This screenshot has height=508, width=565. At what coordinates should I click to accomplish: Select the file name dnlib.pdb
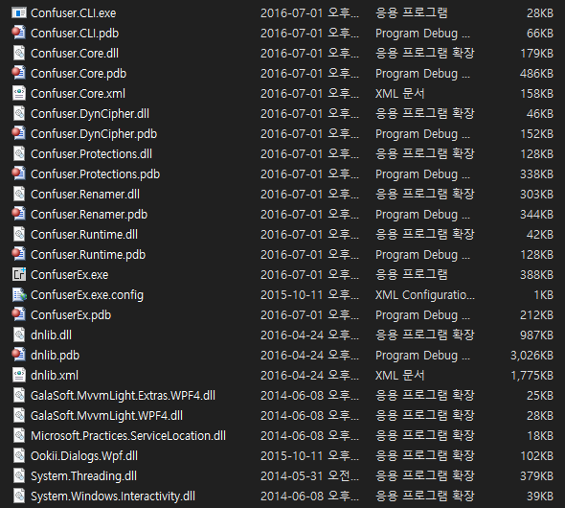pyautogui.click(x=56, y=356)
